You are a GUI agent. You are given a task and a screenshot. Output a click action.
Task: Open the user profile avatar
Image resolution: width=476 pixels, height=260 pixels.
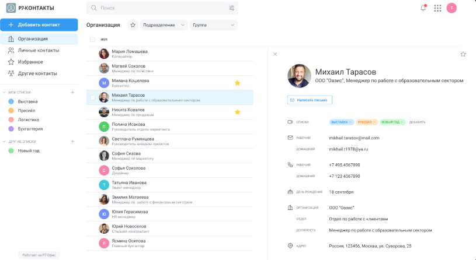451,8
